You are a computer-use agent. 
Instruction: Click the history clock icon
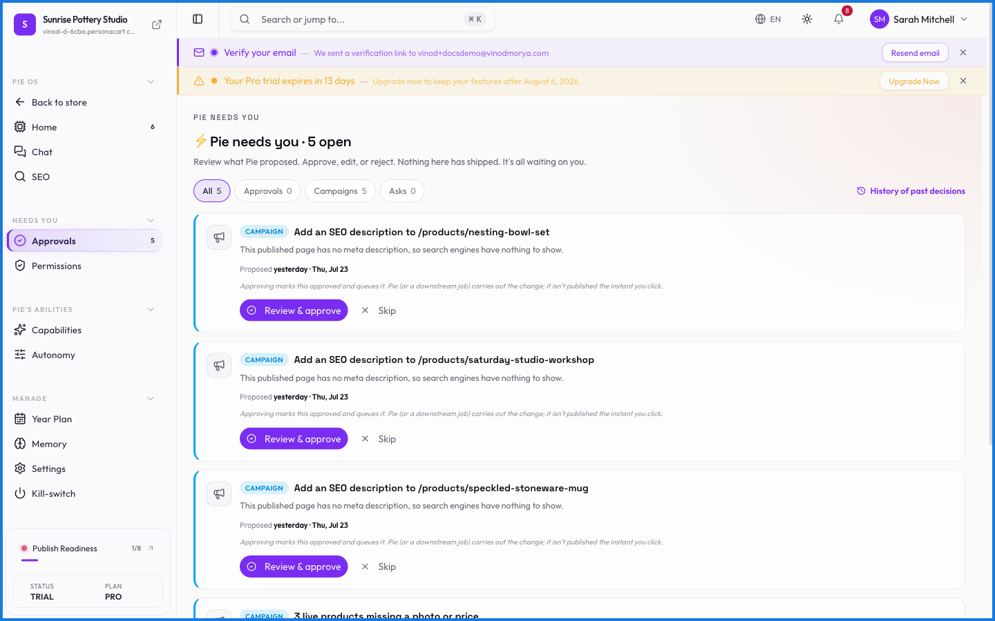click(x=861, y=191)
